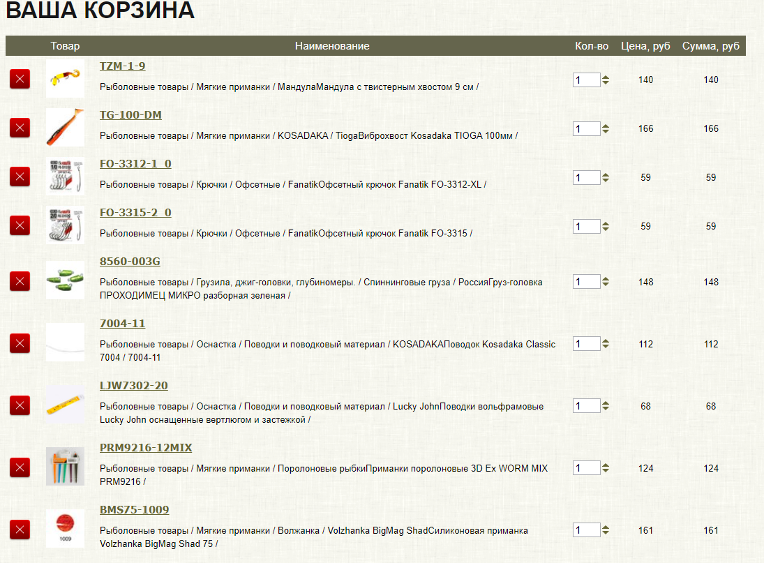The height and width of the screenshot is (563, 764).
Task: Adjust TZM-1-9 quantity with spinner arrows
Action: [x=605, y=80]
